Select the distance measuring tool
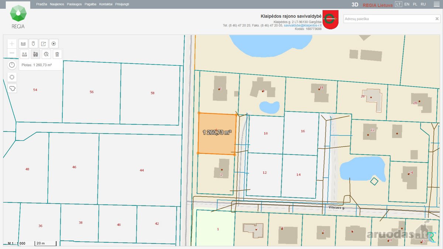The image size is (443, 249). click(24, 54)
